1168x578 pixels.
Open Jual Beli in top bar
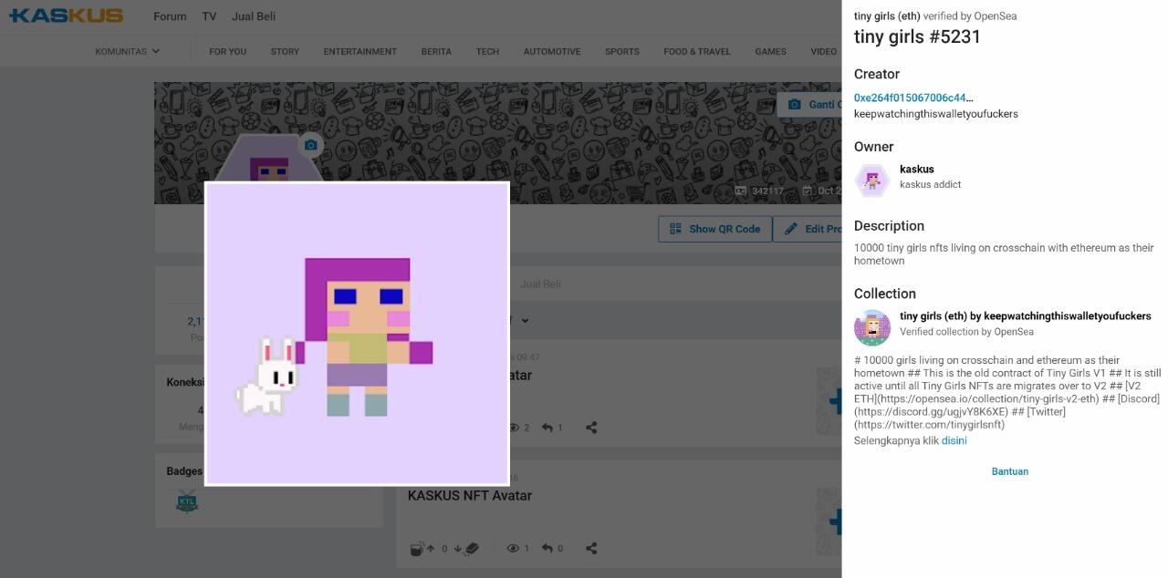coord(254,16)
